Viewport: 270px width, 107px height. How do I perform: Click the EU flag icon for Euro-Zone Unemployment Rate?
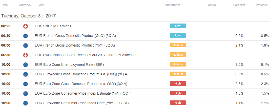(x=25, y=65)
